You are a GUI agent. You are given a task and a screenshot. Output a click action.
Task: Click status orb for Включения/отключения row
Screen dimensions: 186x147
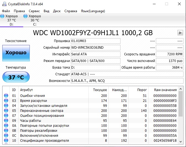6,135
